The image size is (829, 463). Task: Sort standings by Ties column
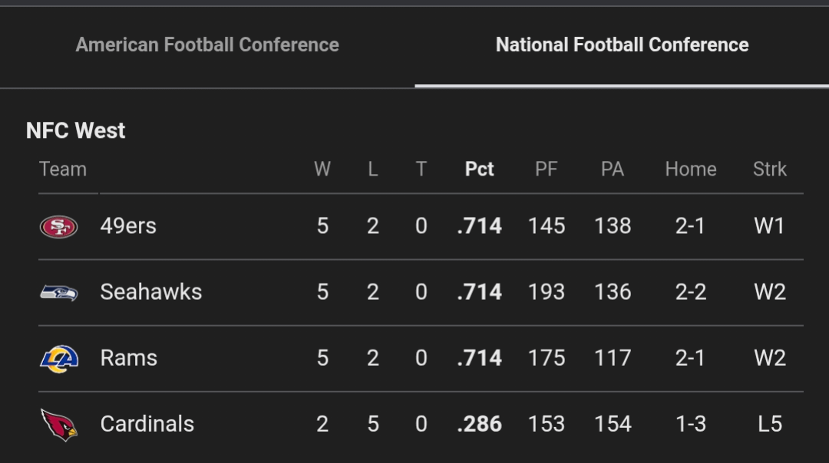pyautogui.click(x=421, y=169)
